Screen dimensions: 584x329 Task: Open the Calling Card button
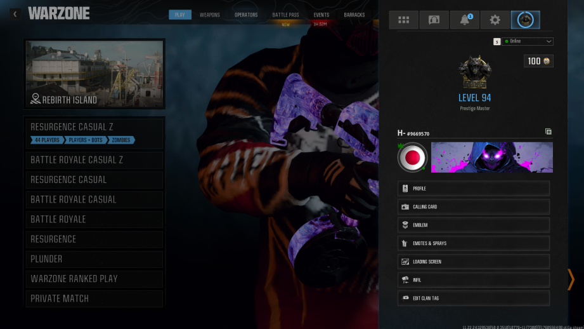coord(473,207)
